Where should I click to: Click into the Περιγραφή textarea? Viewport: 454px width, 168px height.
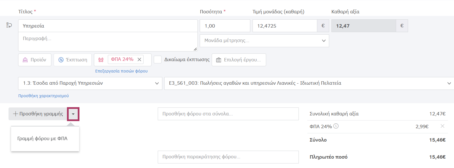[108, 42]
